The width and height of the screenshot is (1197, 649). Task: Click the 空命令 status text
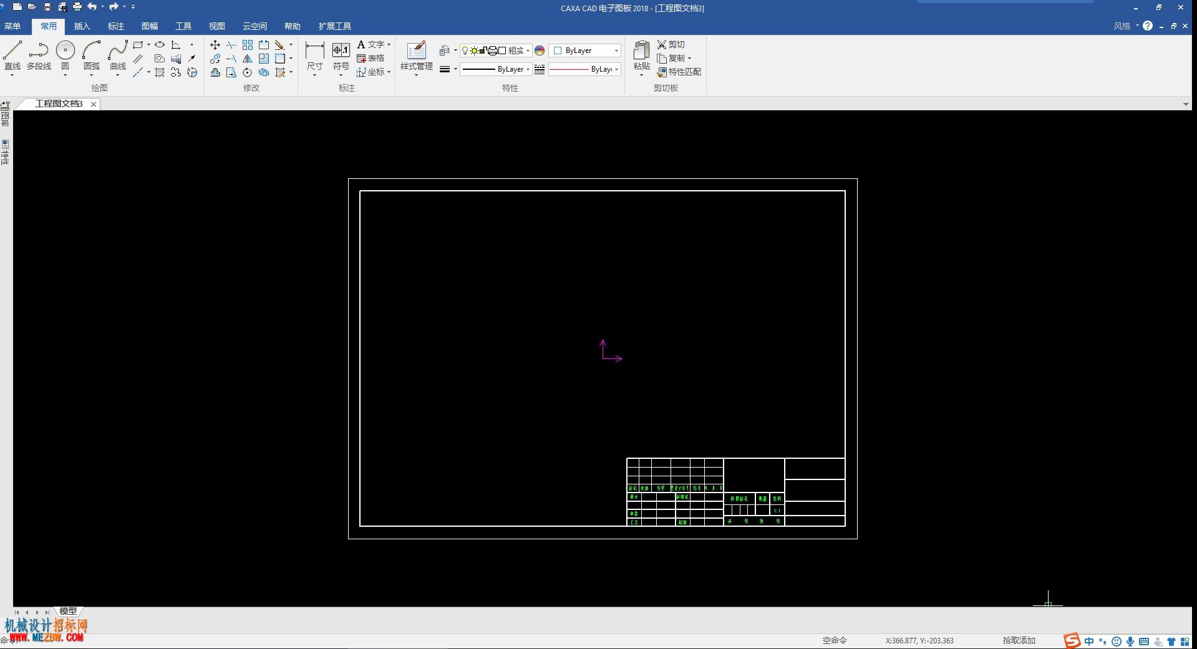[835, 640]
